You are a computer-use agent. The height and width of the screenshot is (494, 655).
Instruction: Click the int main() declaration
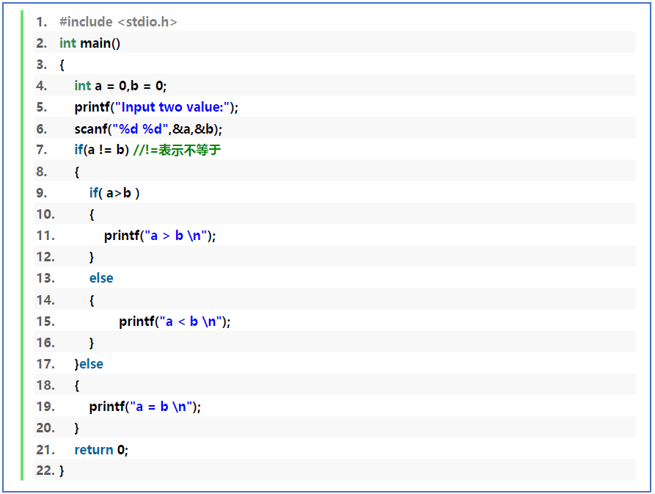pos(89,43)
